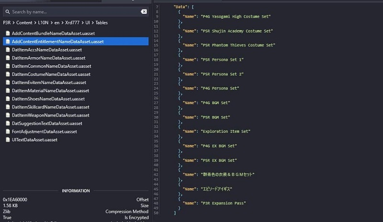
Task: Click file icon beside DatItemCostumeNameDataAsset.uasset
Action: (8, 74)
